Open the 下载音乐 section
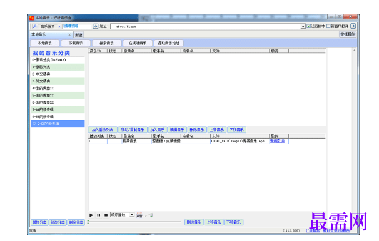 point(76,43)
